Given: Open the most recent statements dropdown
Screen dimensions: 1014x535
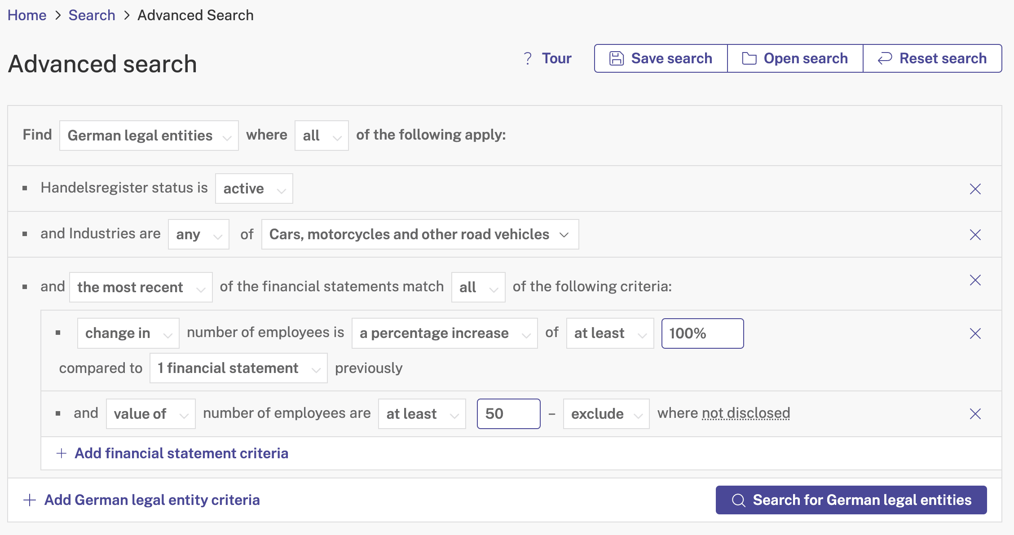Looking at the screenshot, I should [x=141, y=287].
